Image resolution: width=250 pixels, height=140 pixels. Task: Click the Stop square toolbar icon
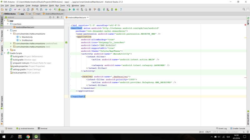90,10
